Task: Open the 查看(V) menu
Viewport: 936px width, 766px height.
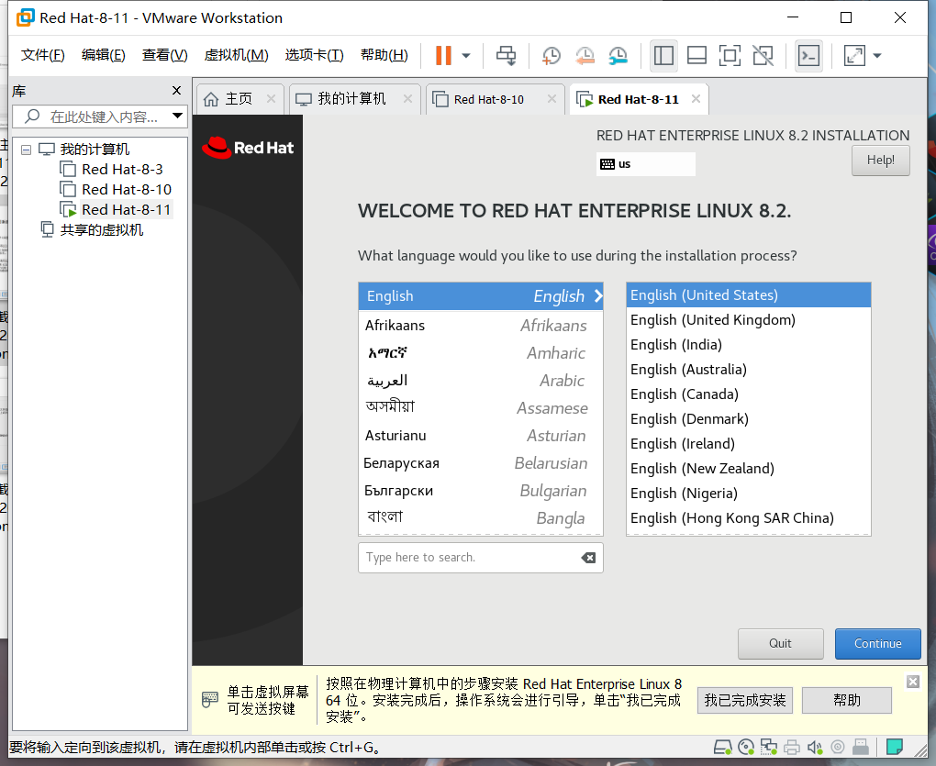Action: (x=165, y=55)
